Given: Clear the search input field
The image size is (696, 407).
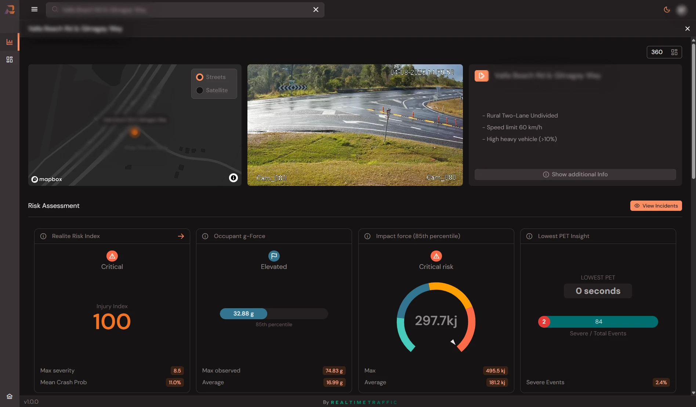Looking at the screenshot, I should click(316, 10).
